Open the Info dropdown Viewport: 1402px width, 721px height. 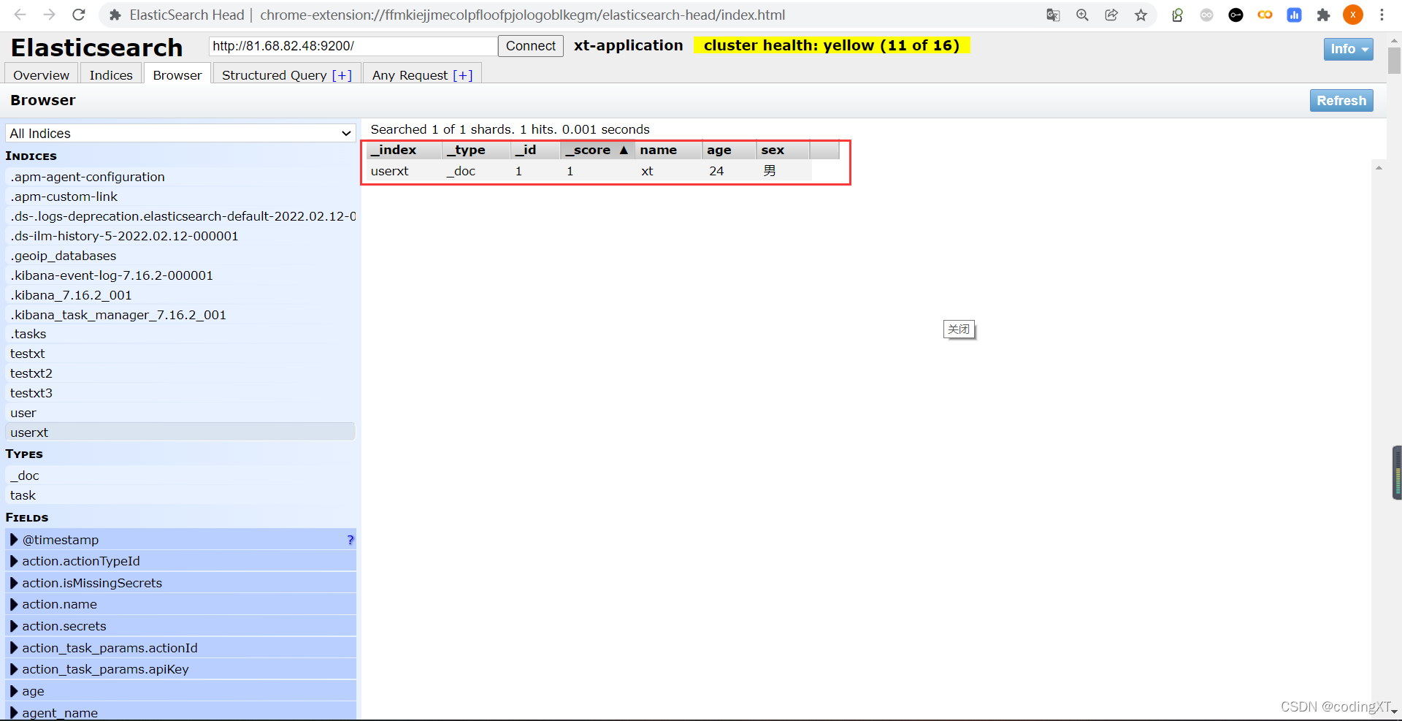click(x=1348, y=49)
